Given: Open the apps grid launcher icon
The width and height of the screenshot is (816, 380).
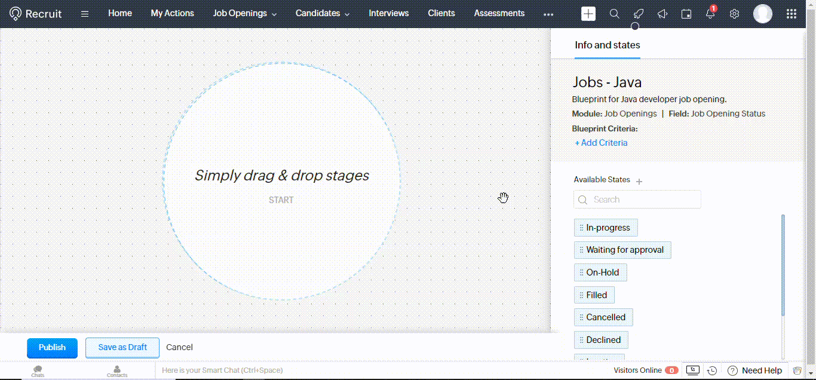Looking at the screenshot, I should pyautogui.click(x=791, y=14).
